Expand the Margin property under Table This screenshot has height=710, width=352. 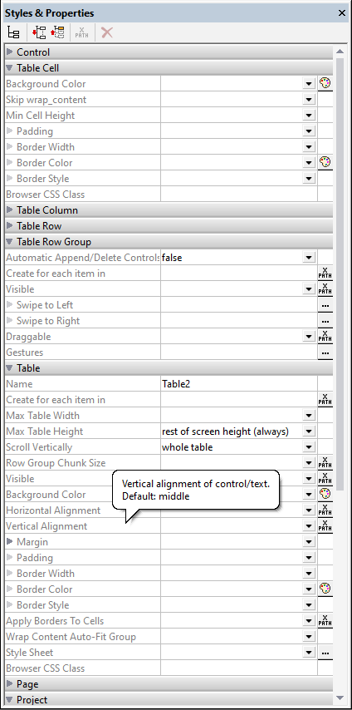tap(10, 541)
